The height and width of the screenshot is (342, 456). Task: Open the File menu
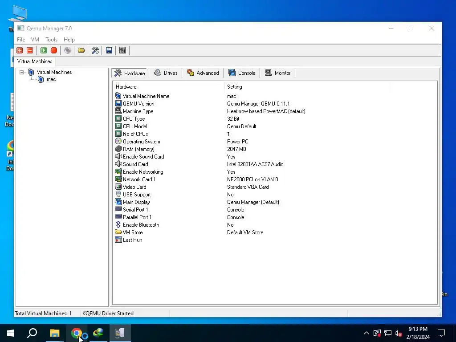click(21, 40)
